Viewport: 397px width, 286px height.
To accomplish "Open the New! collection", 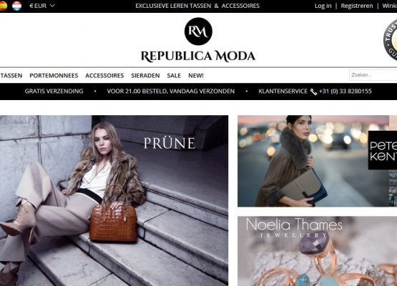I will [x=196, y=75].
